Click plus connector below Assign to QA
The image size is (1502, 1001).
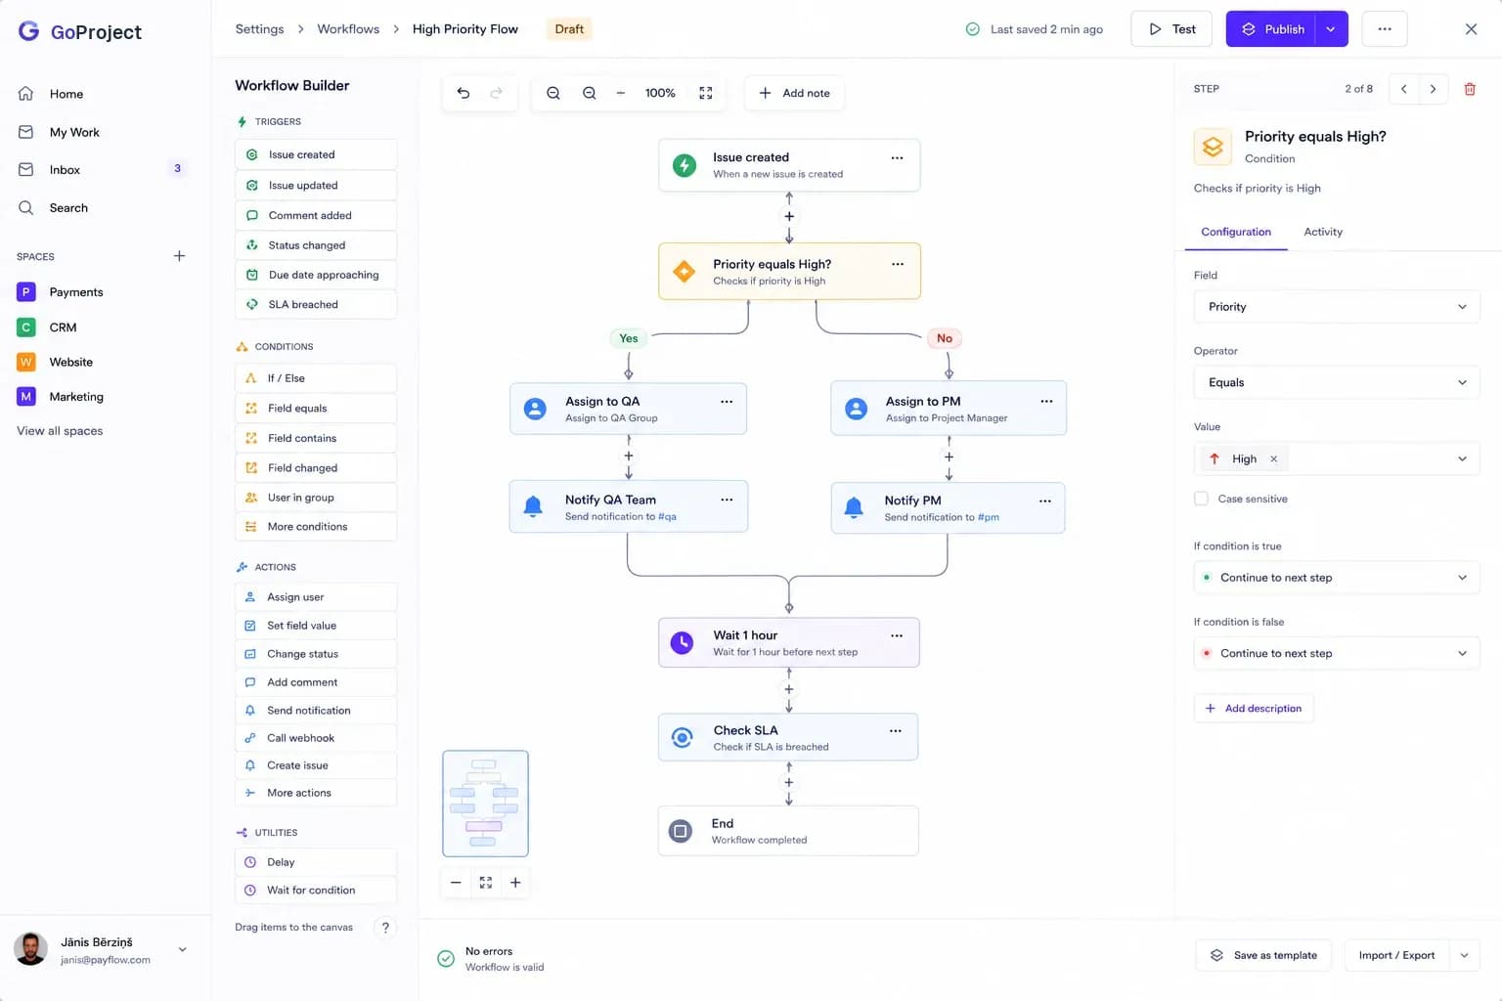(629, 457)
